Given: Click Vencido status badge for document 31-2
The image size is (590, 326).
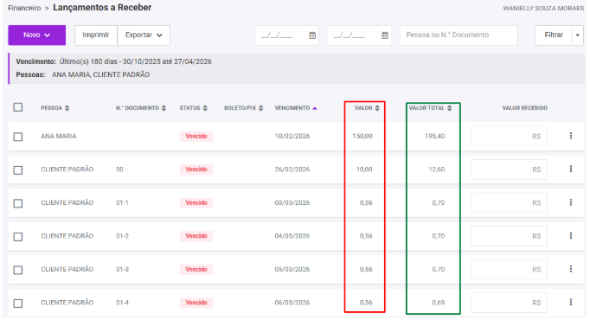Looking at the screenshot, I should (x=196, y=236).
